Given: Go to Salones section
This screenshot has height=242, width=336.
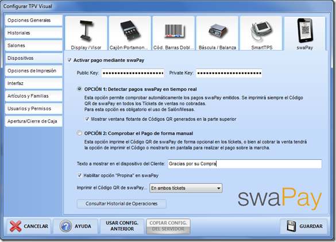Looking at the screenshot, I should (33, 45).
